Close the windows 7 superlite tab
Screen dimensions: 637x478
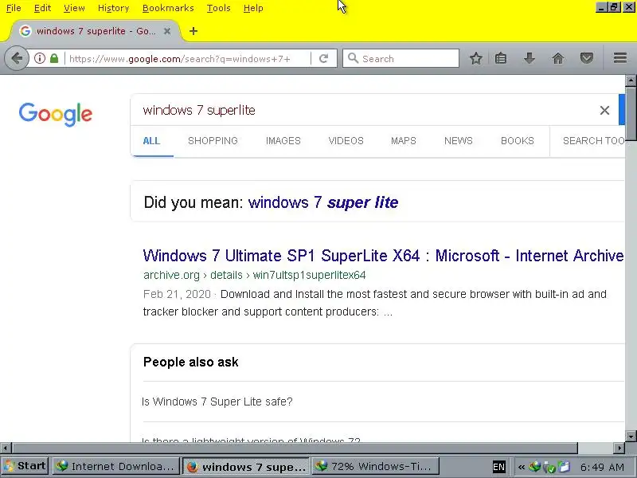click(x=167, y=31)
